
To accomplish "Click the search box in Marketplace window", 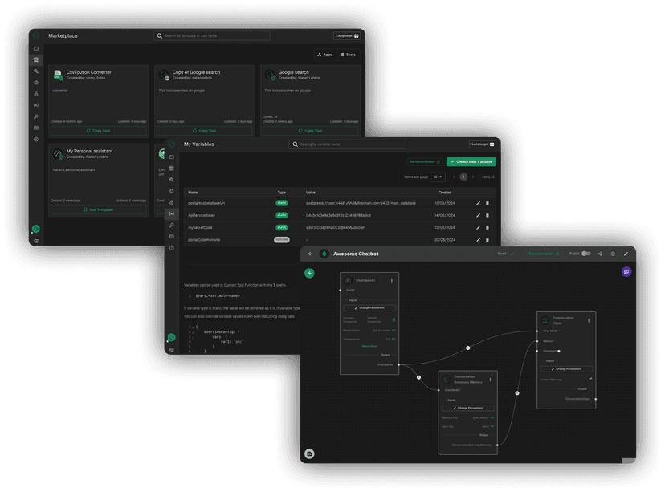I will pos(212,35).
